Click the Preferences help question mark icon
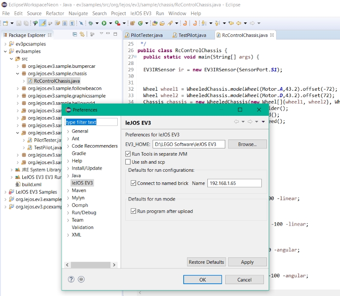This screenshot has height=296, width=340. tap(71, 279)
